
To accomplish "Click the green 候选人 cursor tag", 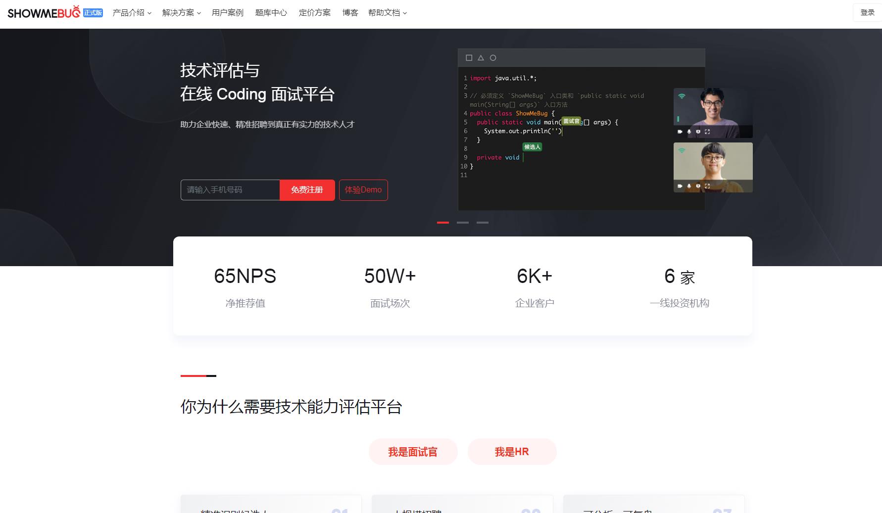I will [x=532, y=147].
